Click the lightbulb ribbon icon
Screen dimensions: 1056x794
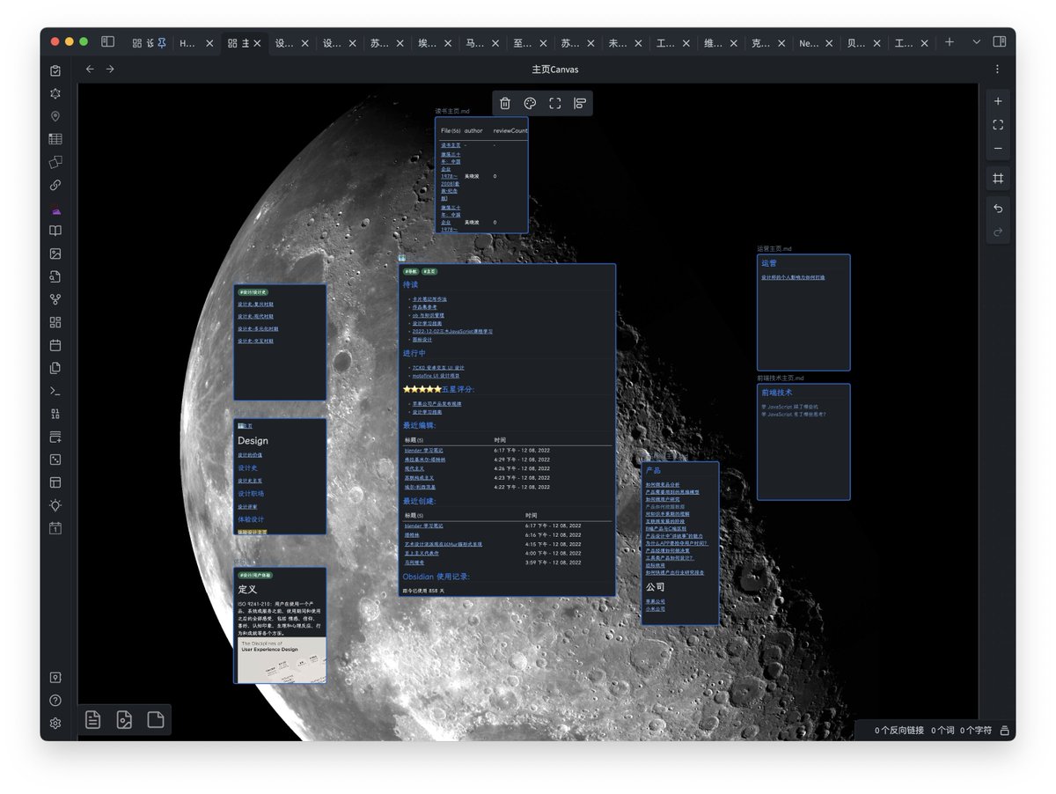(x=55, y=505)
